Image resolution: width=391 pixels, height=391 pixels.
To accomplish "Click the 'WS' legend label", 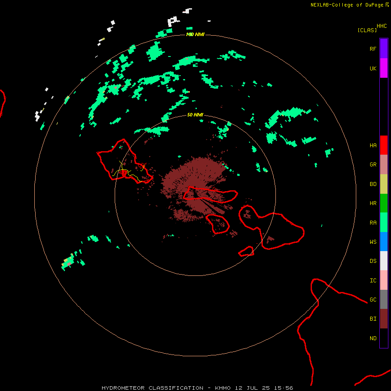I will click(x=373, y=242).
